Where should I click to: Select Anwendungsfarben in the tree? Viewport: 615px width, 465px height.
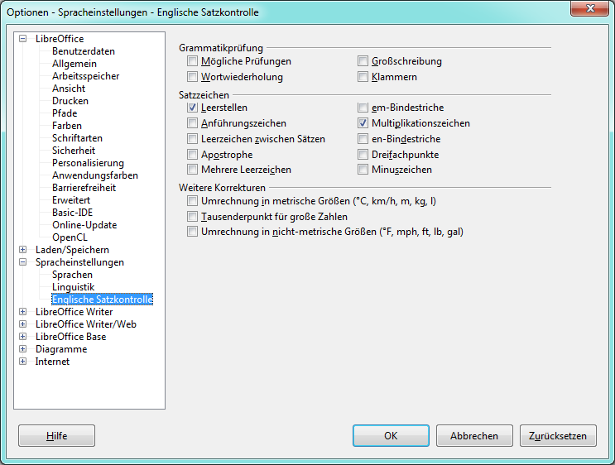click(x=95, y=175)
